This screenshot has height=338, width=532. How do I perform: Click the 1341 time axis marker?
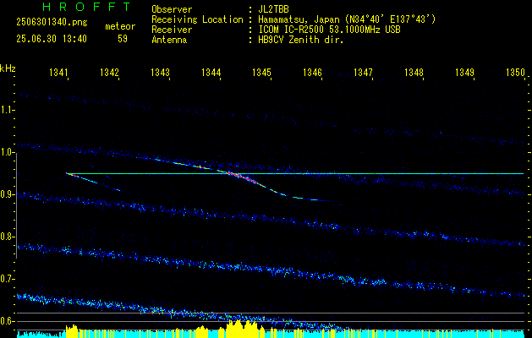pos(58,72)
